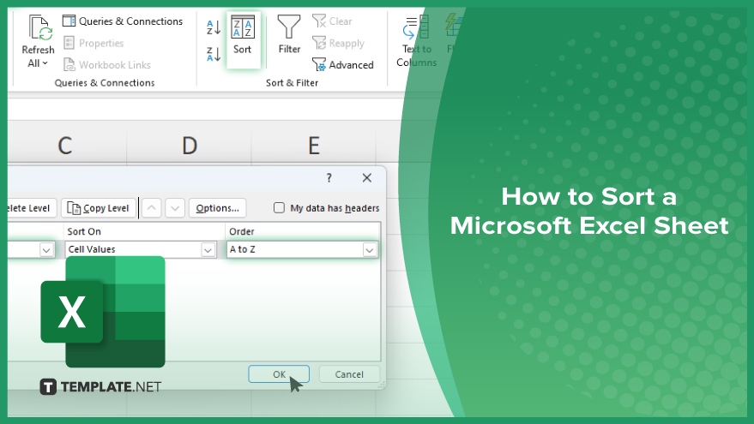The width and height of the screenshot is (754, 424).
Task: Click Clear filter icon
Action: [x=319, y=21]
